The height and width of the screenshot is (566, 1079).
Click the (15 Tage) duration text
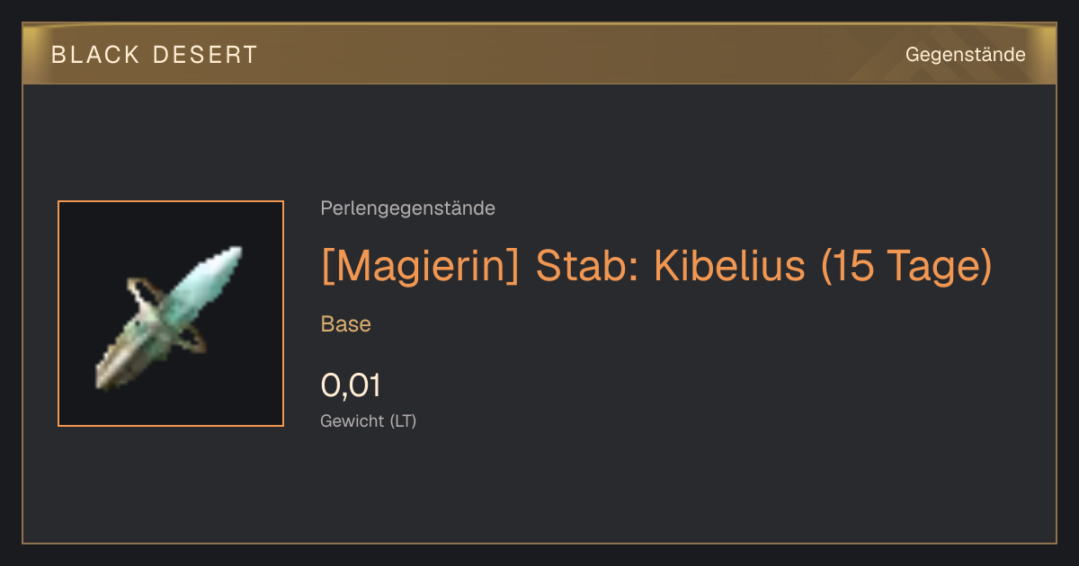pos(906,266)
